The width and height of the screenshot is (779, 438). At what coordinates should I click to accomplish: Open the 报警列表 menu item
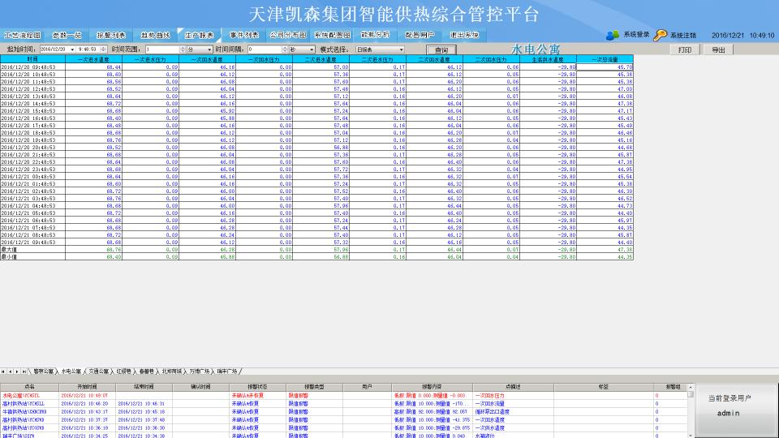(111, 36)
